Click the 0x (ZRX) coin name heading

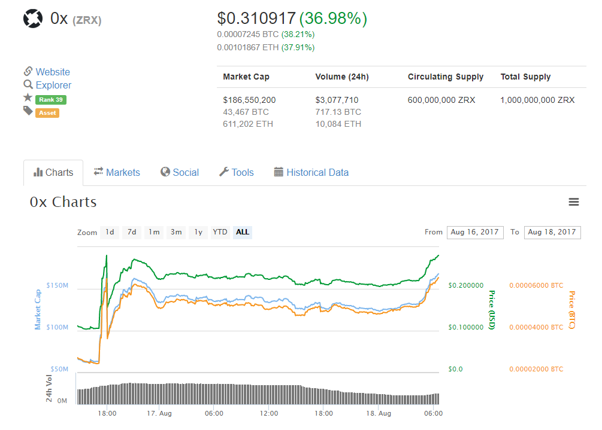75,19
